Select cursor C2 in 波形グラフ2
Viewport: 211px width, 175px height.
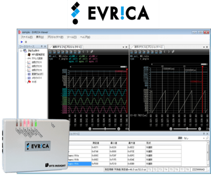[x=162, y=66]
